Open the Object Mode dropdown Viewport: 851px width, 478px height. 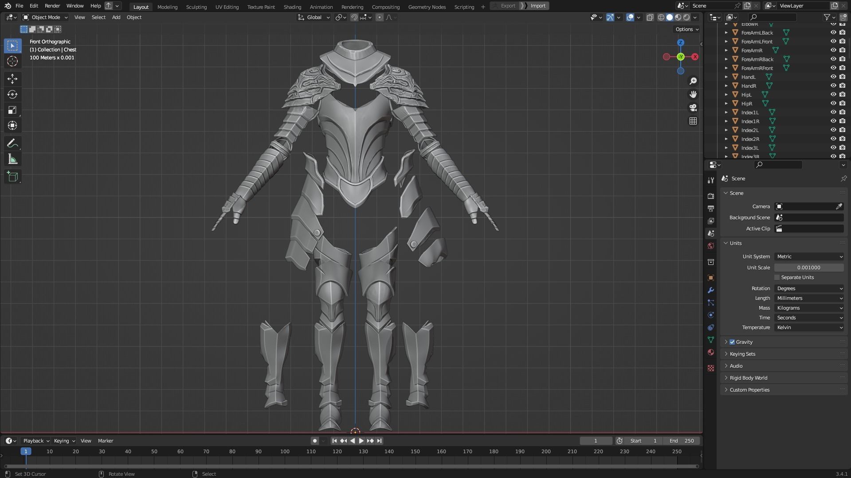coord(45,17)
